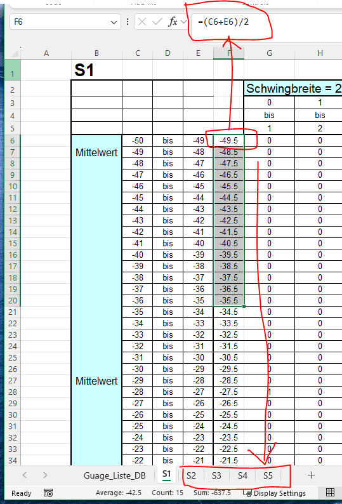The height and width of the screenshot is (504, 342).
Task: Select column B header
Action: pyautogui.click(x=96, y=53)
